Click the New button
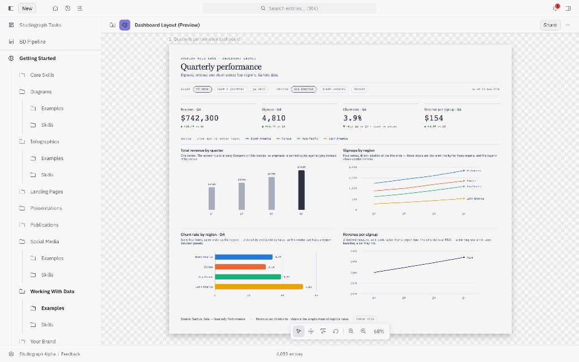 [x=27, y=8]
